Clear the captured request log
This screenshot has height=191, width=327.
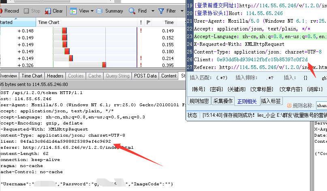(x=48, y=11)
